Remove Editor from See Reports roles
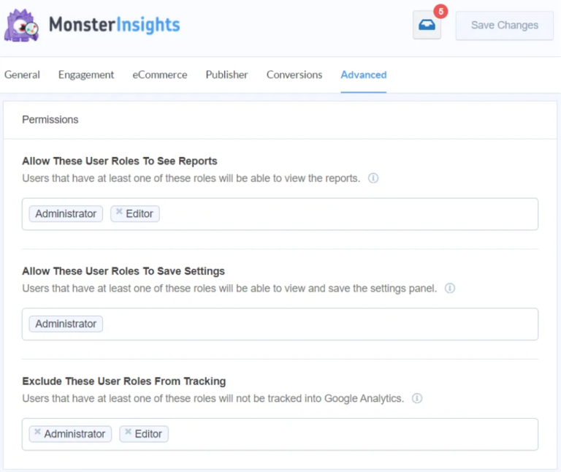 coord(119,211)
